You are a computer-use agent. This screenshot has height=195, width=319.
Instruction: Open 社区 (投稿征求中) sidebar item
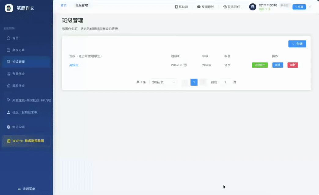(25, 112)
